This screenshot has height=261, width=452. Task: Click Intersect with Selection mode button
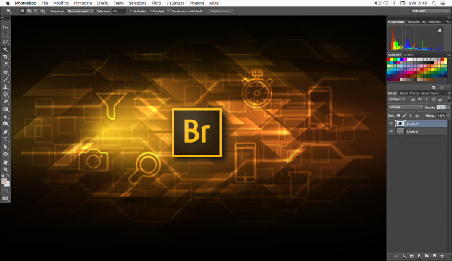(x=43, y=11)
